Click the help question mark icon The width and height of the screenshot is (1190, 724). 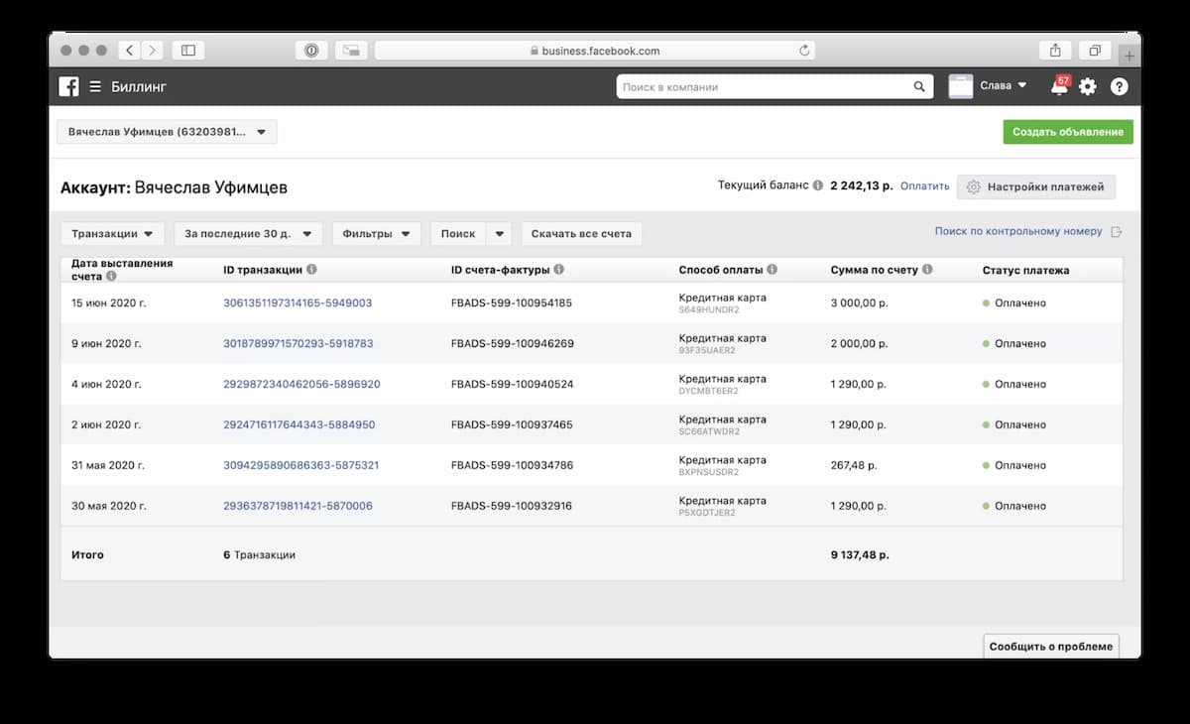click(1120, 87)
